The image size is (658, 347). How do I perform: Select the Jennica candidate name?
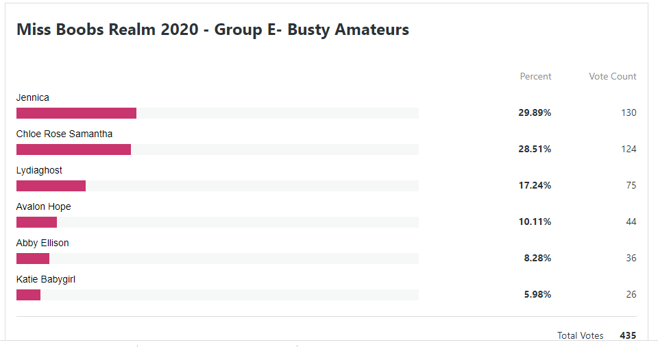pos(33,97)
